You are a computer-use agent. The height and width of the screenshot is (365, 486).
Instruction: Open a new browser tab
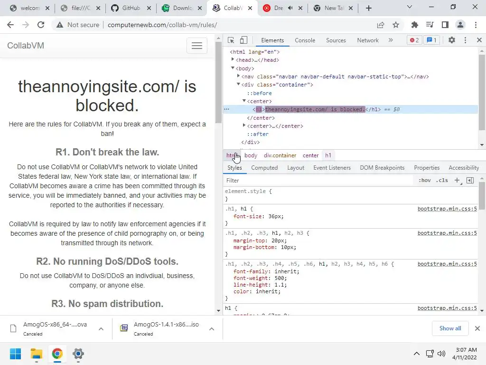click(x=368, y=8)
